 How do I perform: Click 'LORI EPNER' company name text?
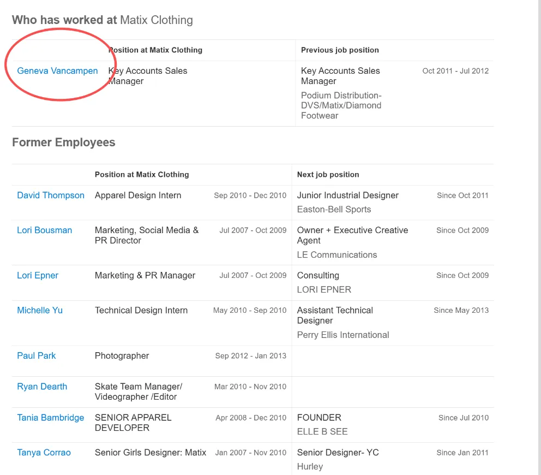click(324, 289)
